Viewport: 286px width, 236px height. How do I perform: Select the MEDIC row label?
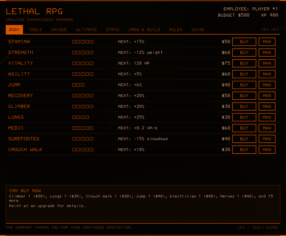click(x=16, y=128)
